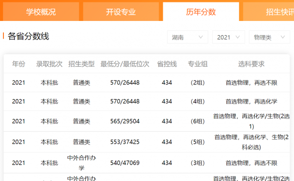Click the 选科要求 column header
The image size is (294, 181).
point(251,64)
